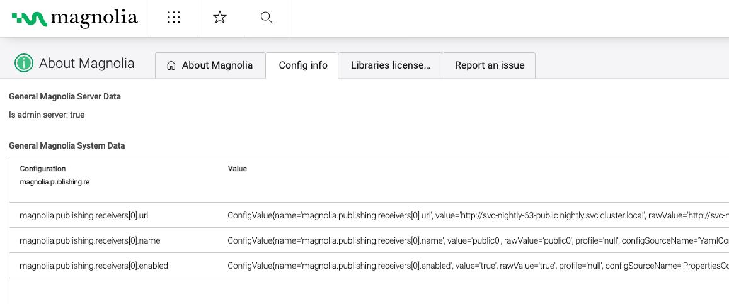This screenshot has width=729, height=304.
Task: Open favorites via the star icon
Action: 220,18
